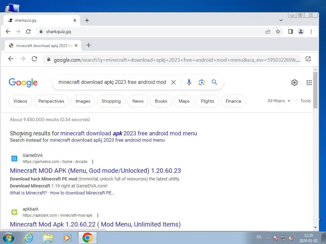Screen dimensions: 326x244
Task: Click EN language indicator
Action: (259, 237)
